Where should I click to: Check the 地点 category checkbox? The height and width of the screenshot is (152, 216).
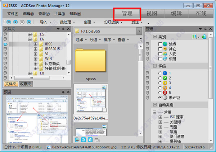pos(160,44)
